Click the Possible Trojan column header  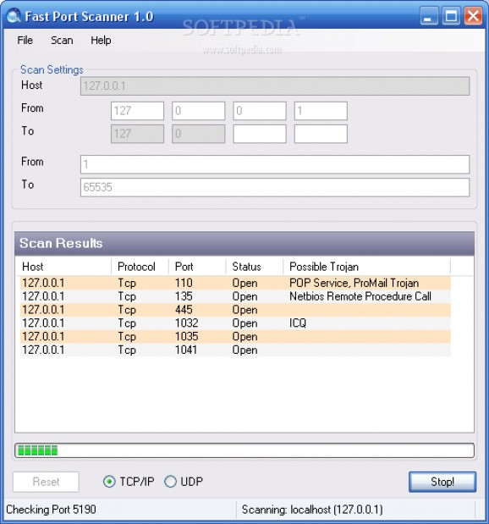pos(367,267)
